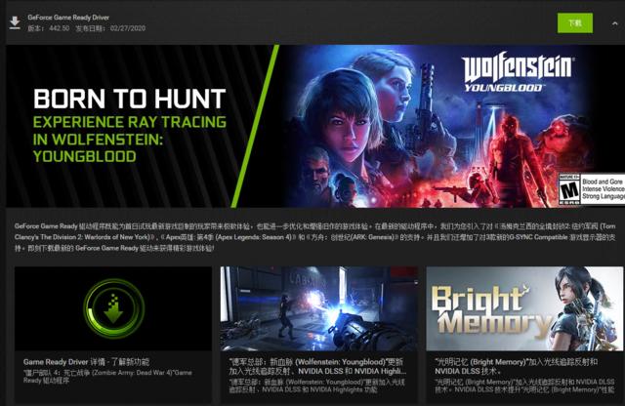Open the 光明记忆 (Bright Memory) article title
Image resolution: width=625 pixels, height=406 pixels.
[517, 367]
